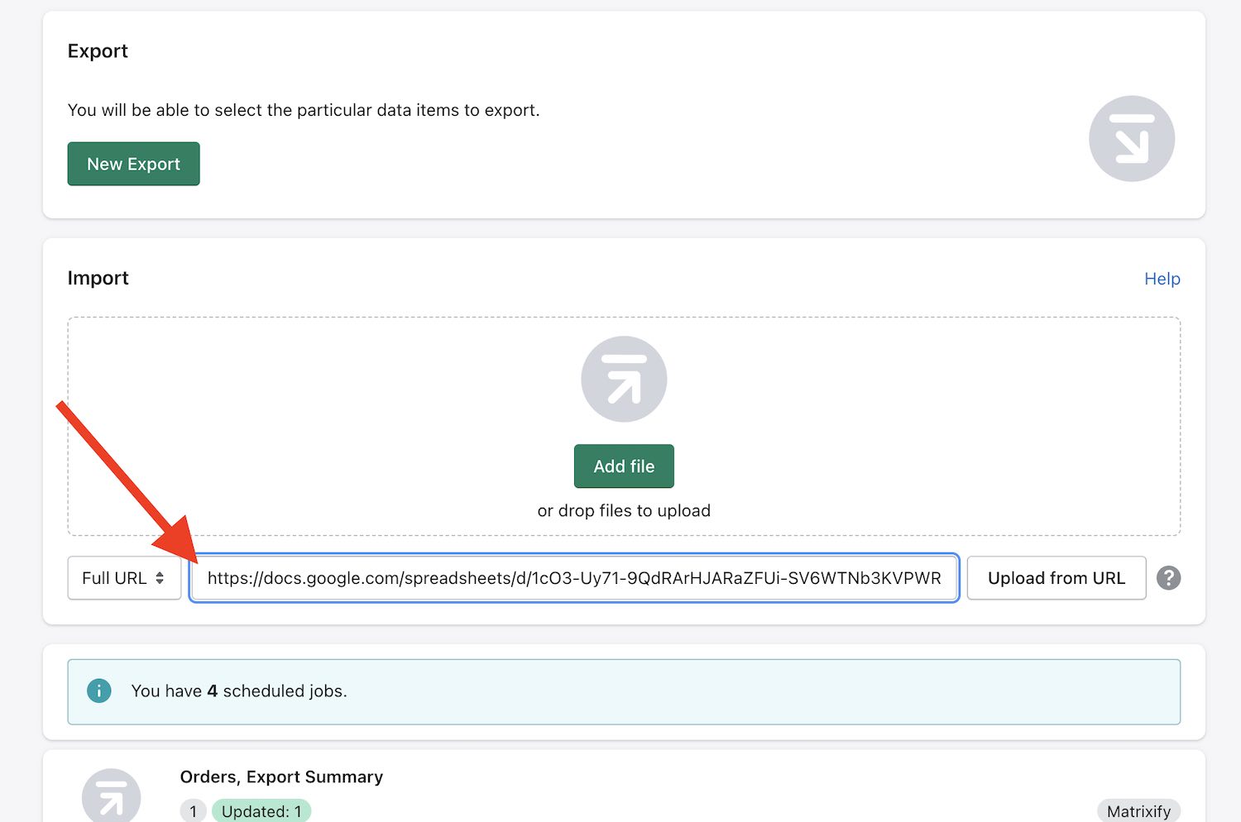
Task: Click the circular upload arrow icon above Add file
Action: pyautogui.click(x=624, y=380)
